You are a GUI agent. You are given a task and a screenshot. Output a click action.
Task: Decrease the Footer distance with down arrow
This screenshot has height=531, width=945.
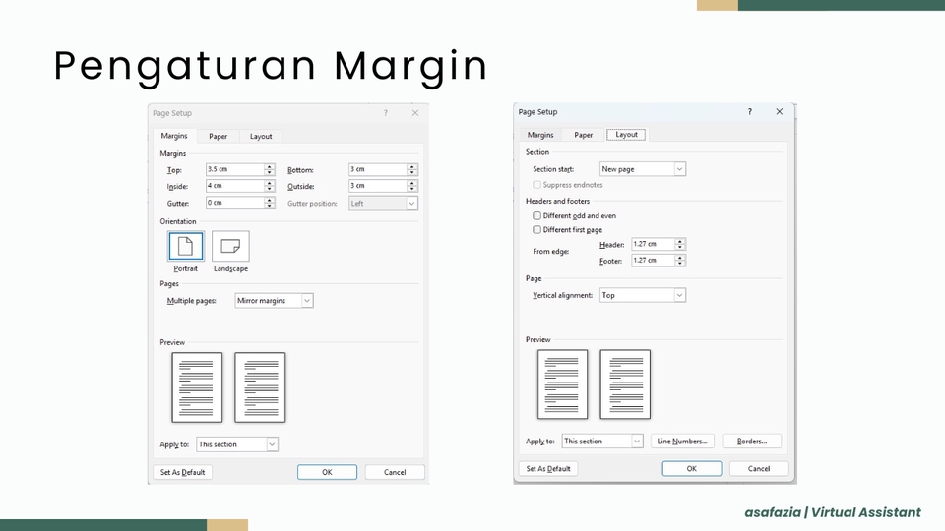tap(680, 264)
